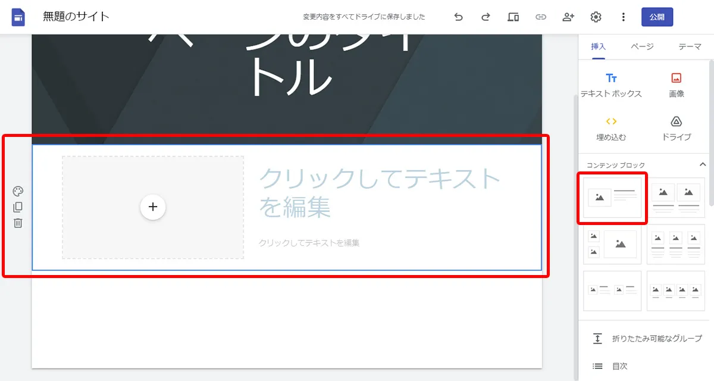Copy the published site link

pyautogui.click(x=540, y=17)
